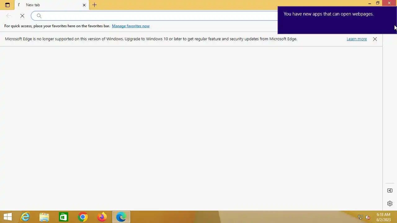Open volume tray icon

point(368,217)
